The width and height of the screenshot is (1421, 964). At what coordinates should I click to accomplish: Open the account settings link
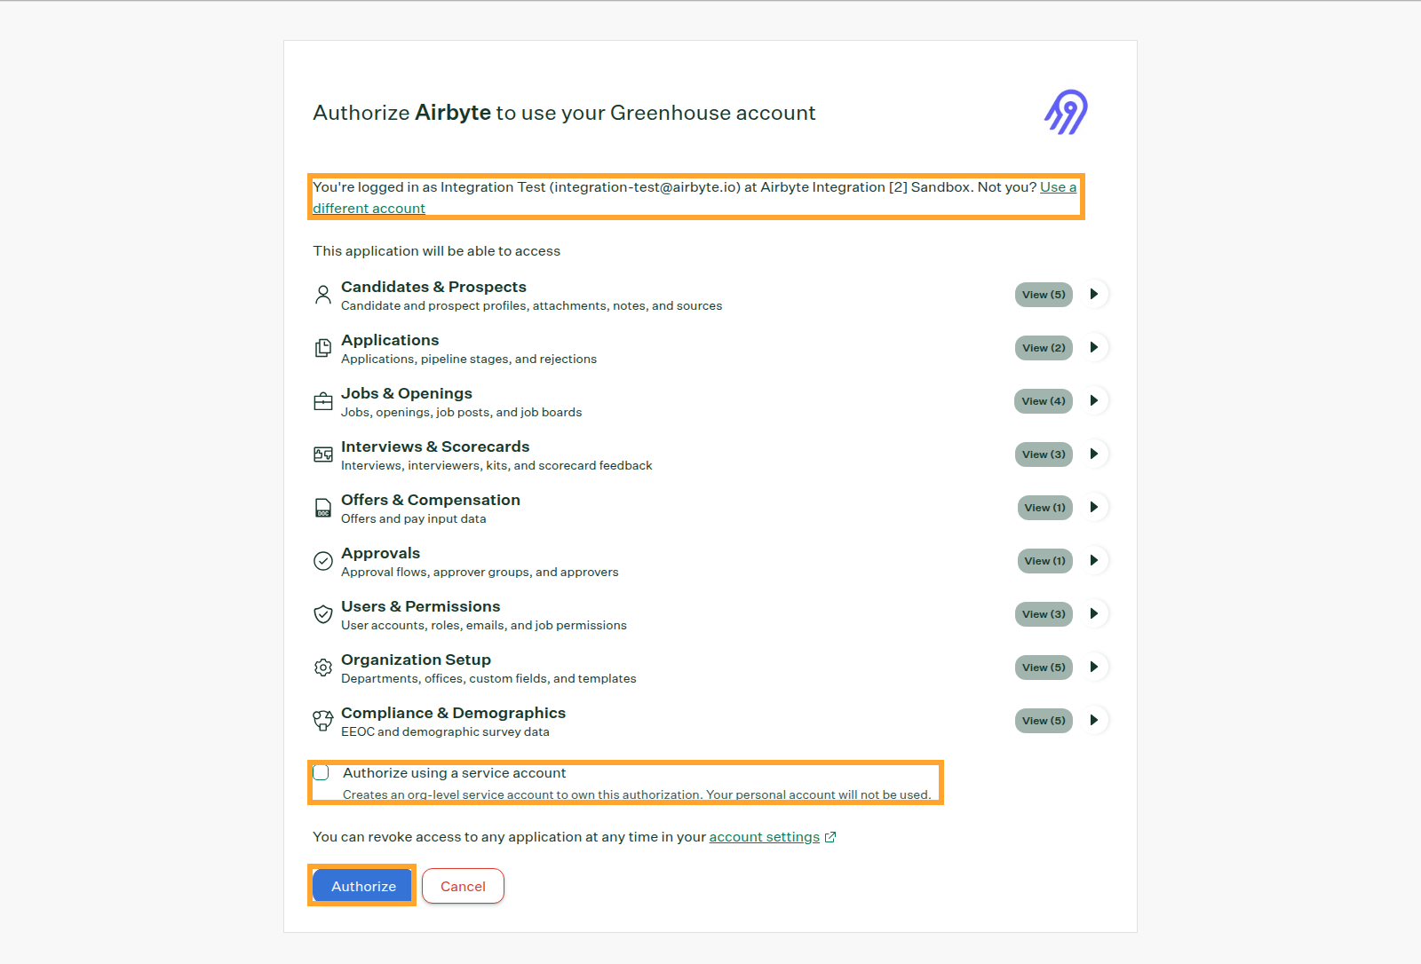(x=764, y=837)
